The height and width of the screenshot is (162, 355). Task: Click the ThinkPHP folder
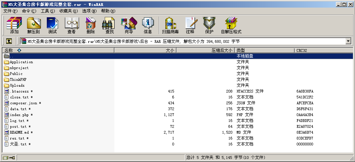click(x=18, y=79)
